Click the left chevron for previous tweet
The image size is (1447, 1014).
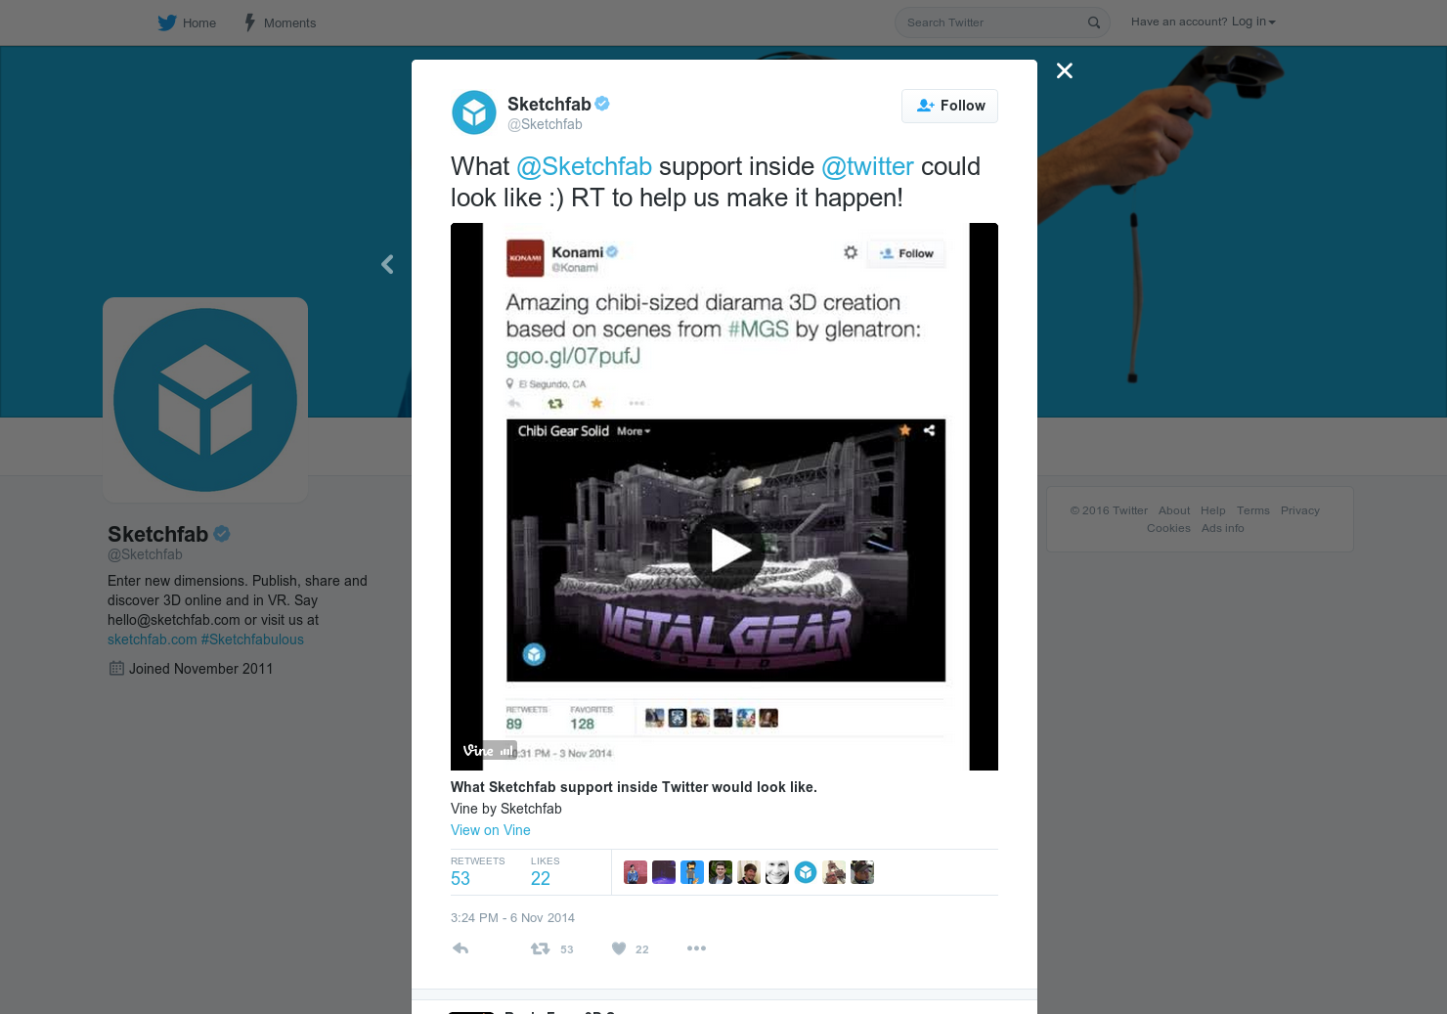pos(387,264)
